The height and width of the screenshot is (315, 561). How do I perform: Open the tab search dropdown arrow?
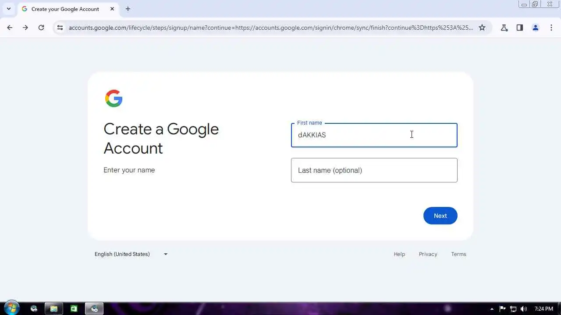[8, 9]
